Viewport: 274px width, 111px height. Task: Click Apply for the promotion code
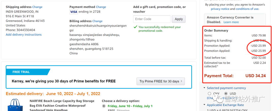pyautogui.click(x=179, y=19)
